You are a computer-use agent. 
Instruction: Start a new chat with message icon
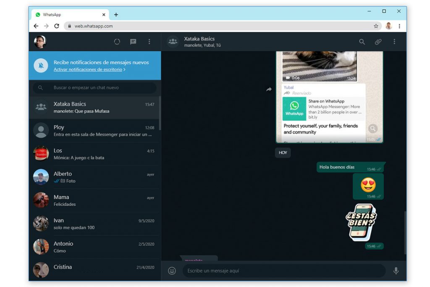[x=133, y=42]
